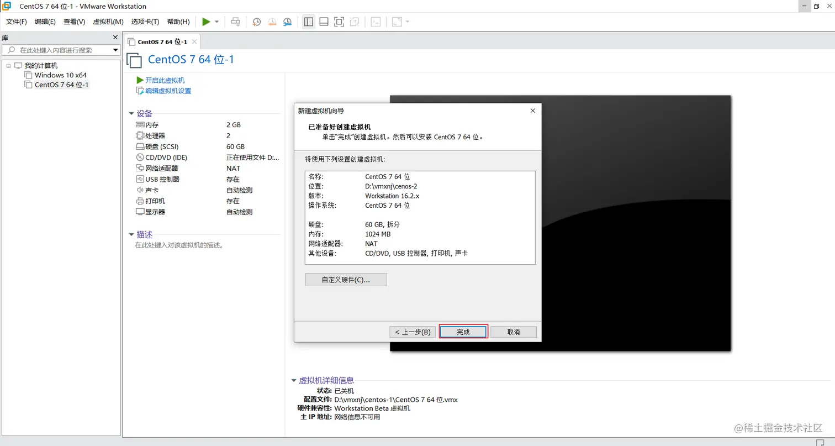Toggle full screen mode icon

pyautogui.click(x=339, y=22)
